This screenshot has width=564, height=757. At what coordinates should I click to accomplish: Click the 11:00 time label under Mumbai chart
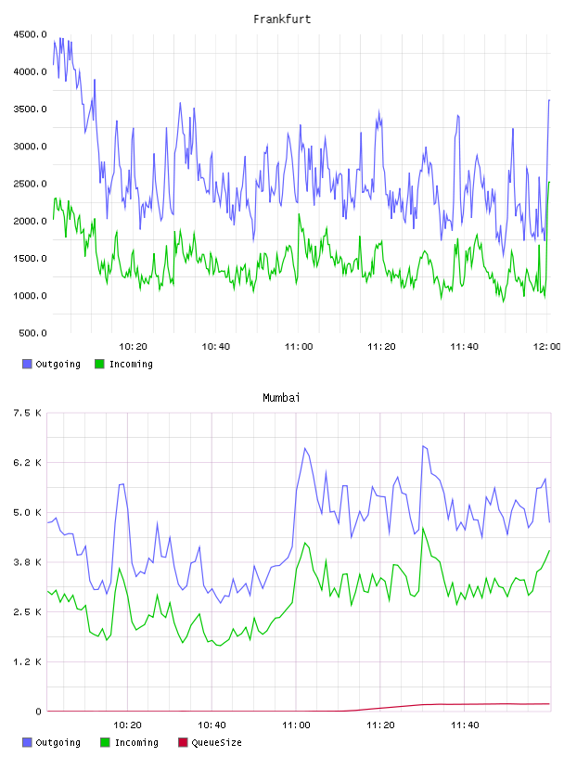point(296,725)
